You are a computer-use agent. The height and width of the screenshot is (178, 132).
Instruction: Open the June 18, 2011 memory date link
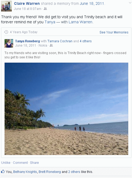pyautogui.click(x=92, y=3)
